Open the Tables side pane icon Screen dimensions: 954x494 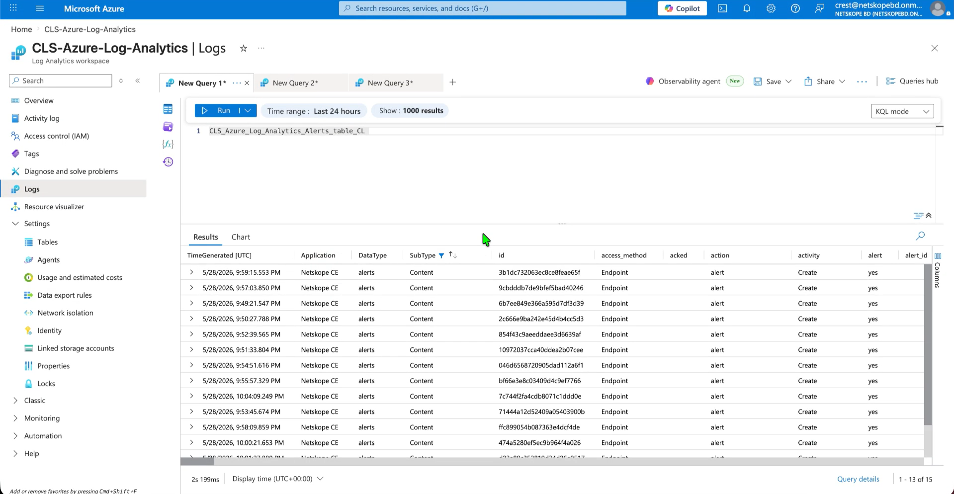click(x=168, y=109)
